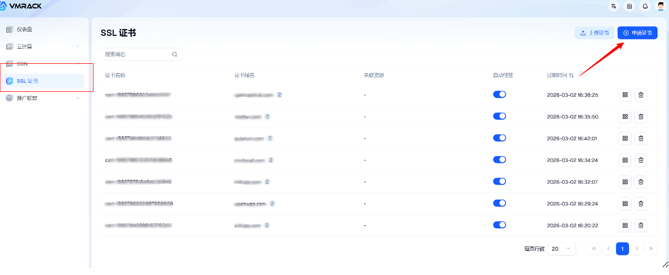
Task: Delete the certificate expiring 2026-03-02 16:20:22
Action: pos(640,225)
